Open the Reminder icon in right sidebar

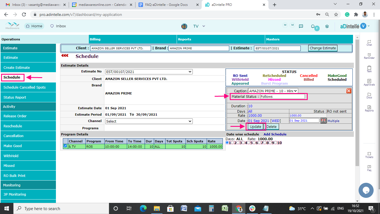(x=369, y=56)
